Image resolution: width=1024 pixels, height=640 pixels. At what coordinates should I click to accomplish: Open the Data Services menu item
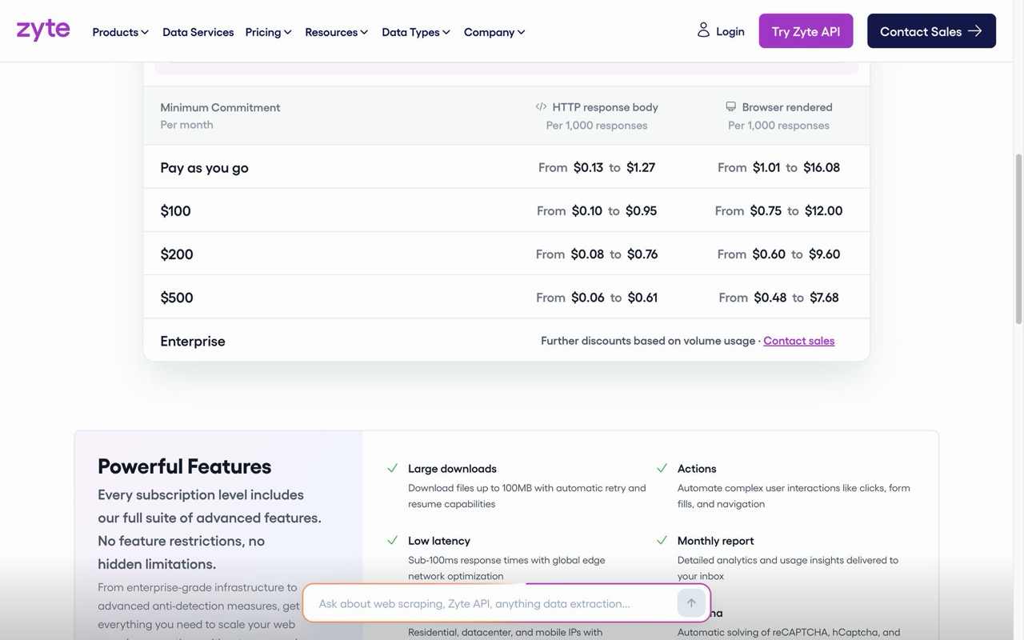click(198, 32)
